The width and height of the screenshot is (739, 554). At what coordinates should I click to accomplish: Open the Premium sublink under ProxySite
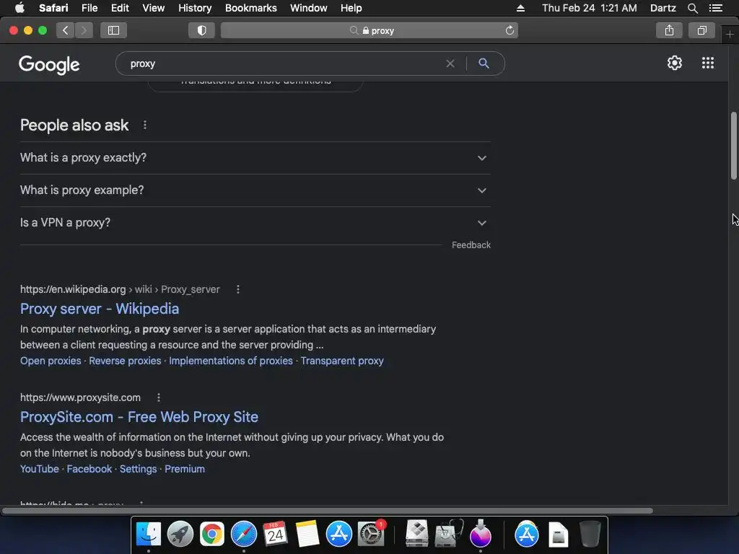185,469
